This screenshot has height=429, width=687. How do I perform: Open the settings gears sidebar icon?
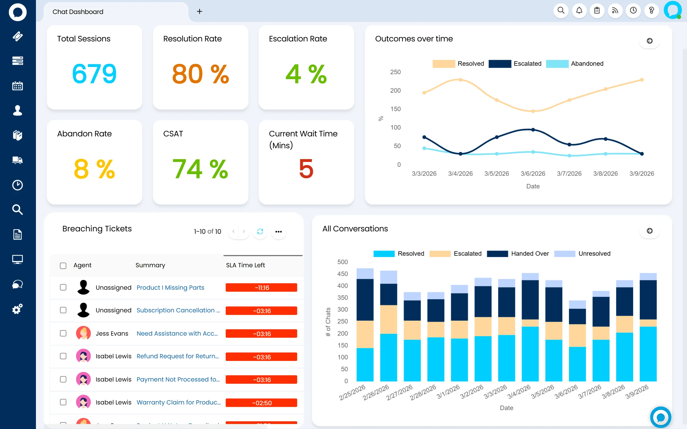tap(18, 309)
